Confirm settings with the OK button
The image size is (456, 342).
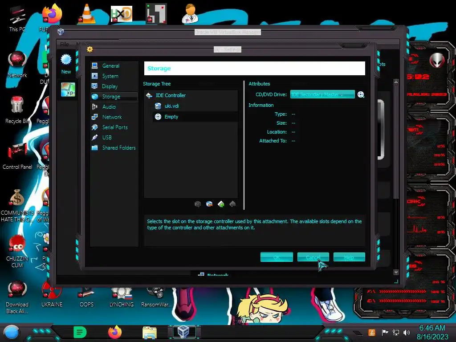pyautogui.click(x=277, y=257)
